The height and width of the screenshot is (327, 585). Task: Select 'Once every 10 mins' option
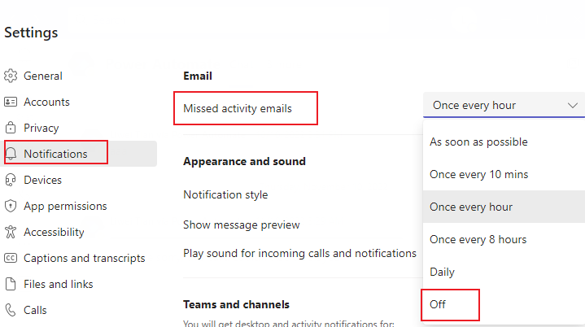[504, 174]
